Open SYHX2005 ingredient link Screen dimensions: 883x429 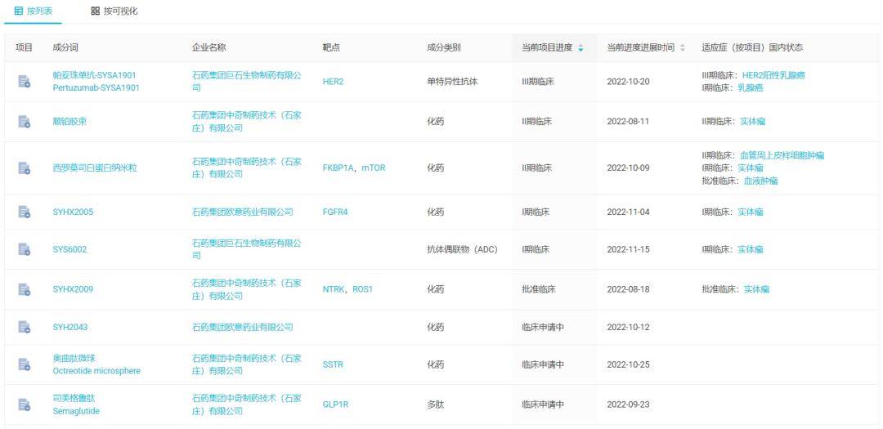click(74, 212)
